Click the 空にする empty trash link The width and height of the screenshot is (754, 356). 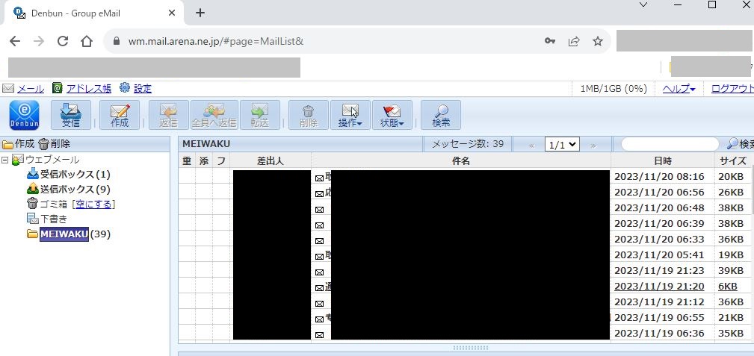[93, 204]
